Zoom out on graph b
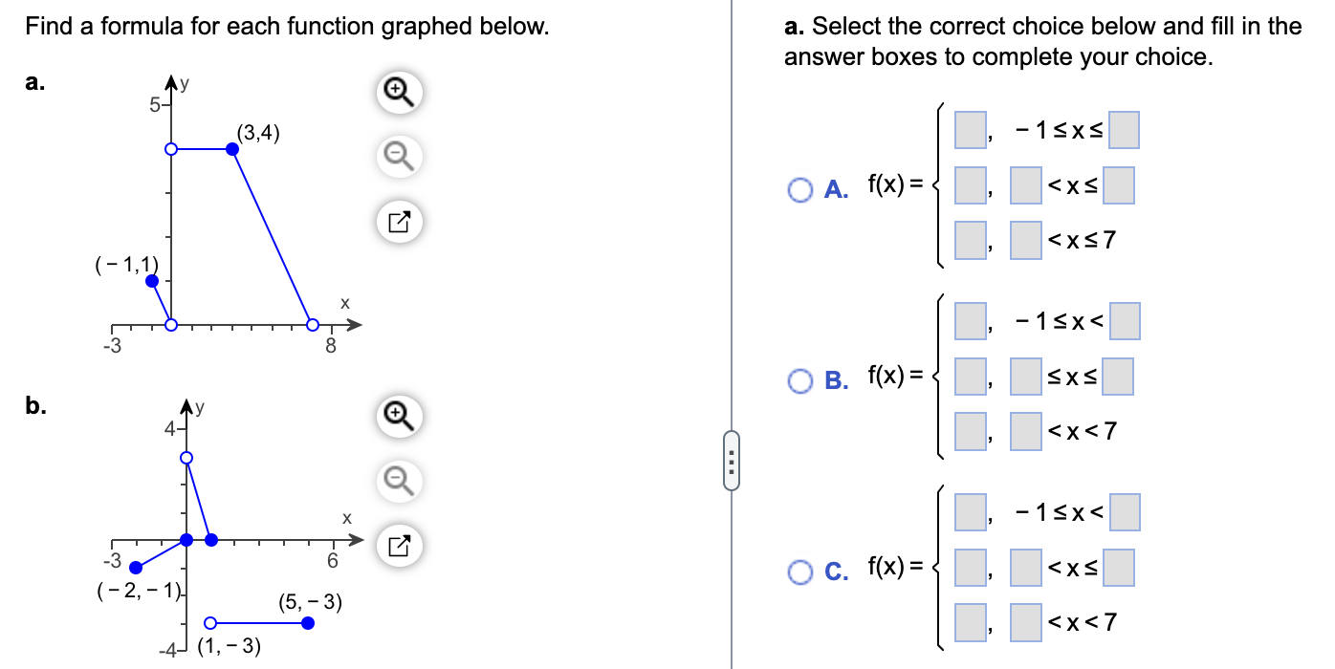Image resolution: width=1335 pixels, height=669 pixels. click(x=398, y=483)
